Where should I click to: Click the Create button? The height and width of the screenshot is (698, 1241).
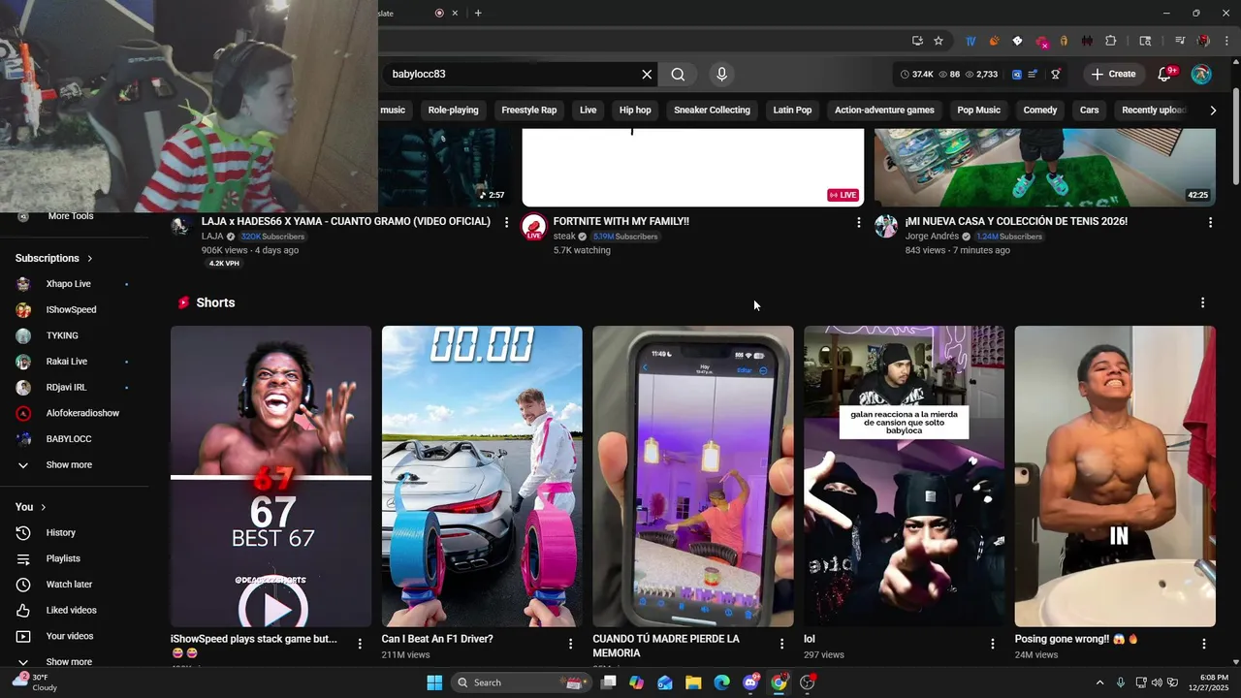(1113, 75)
